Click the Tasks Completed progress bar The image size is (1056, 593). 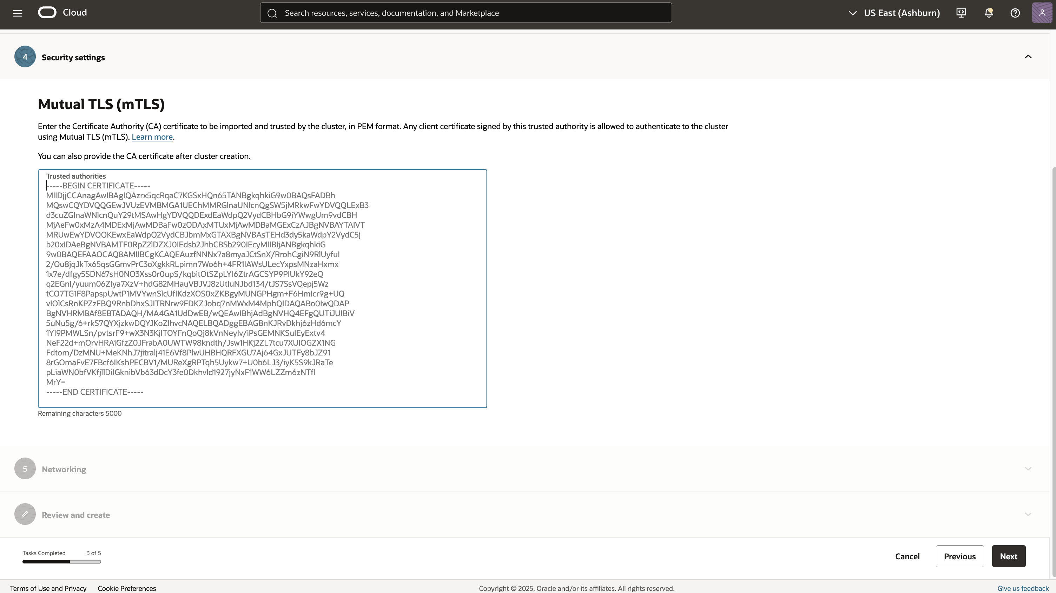pyautogui.click(x=61, y=562)
